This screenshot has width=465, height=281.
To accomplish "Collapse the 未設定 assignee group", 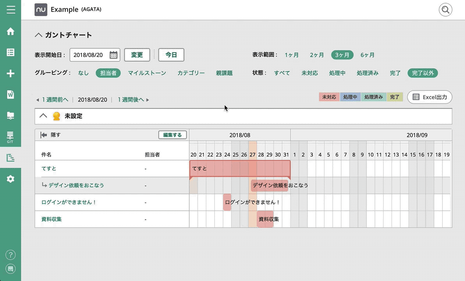I will 43,116.
